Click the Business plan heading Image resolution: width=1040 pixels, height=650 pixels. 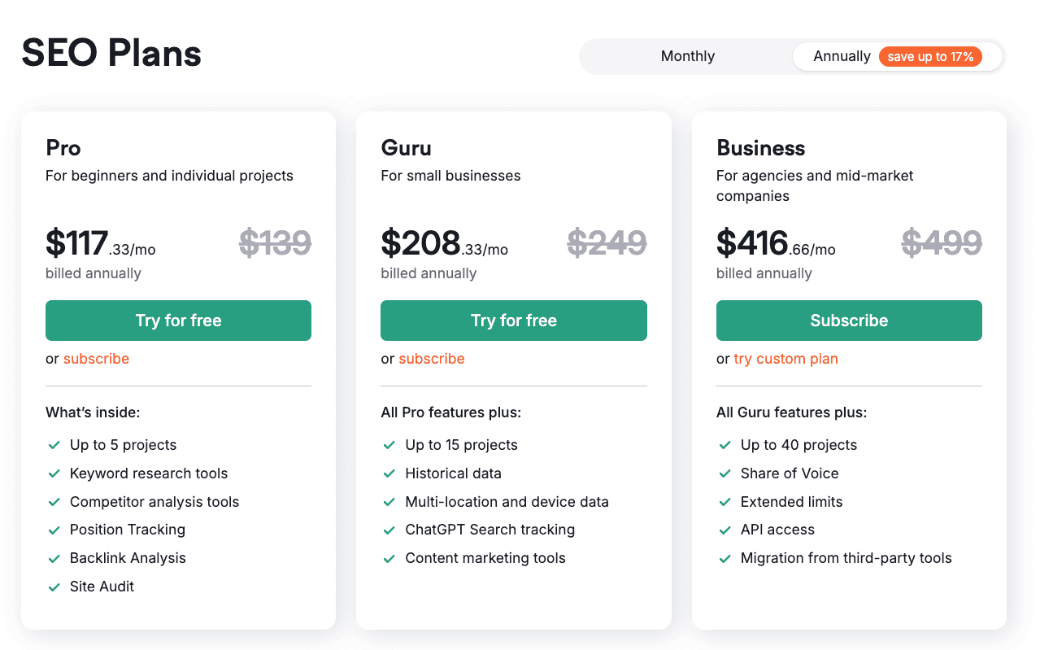pos(760,148)
